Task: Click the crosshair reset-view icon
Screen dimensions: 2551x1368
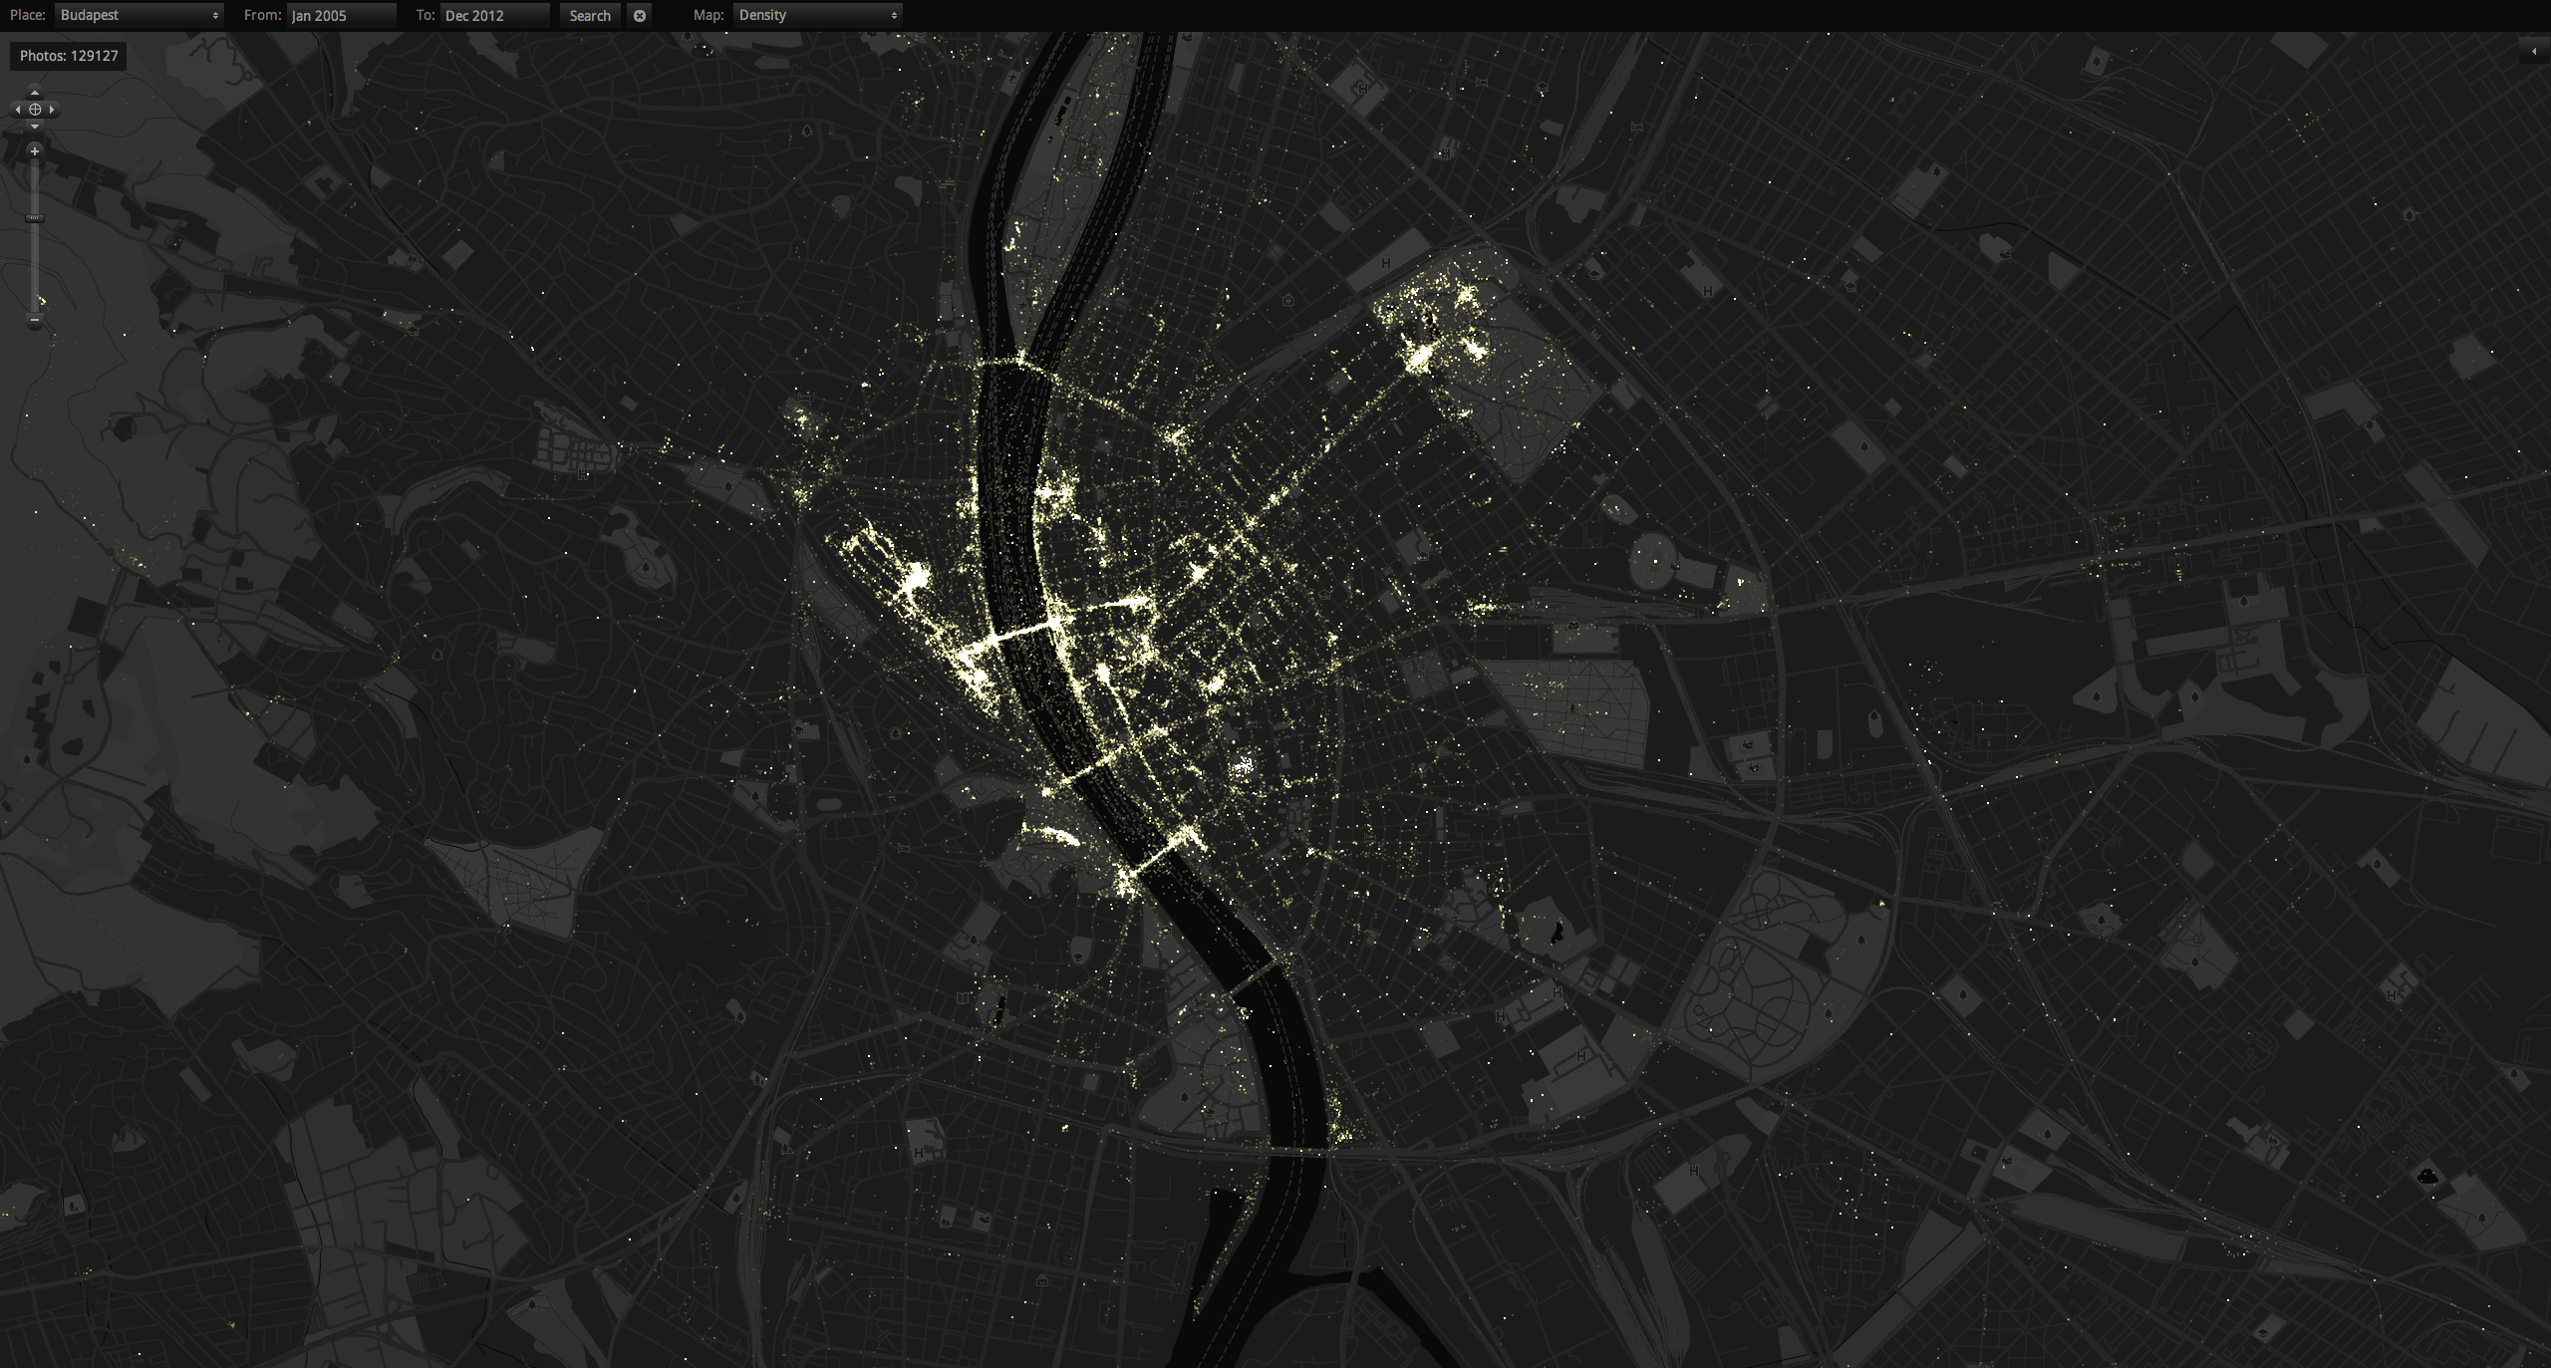Action: tap(35, 110)
